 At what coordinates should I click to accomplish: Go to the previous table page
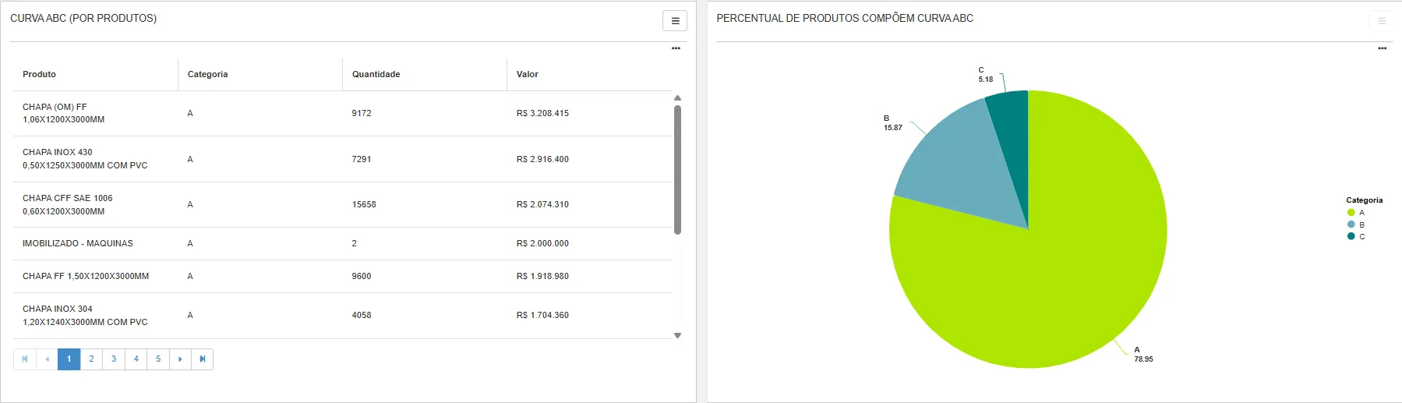(48, 359)
